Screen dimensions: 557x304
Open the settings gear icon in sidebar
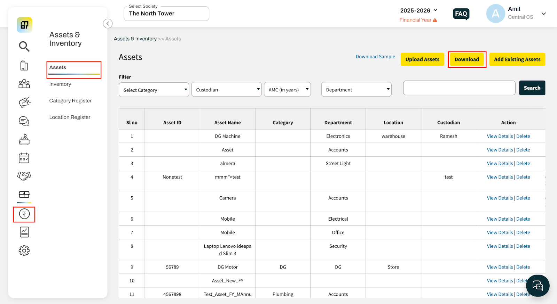(x=24, y=250)
